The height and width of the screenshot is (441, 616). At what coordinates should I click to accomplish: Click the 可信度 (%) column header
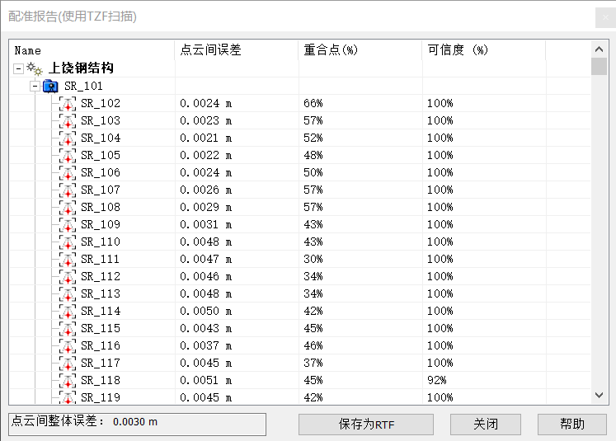pyautogui.click(x=484, y=50)
